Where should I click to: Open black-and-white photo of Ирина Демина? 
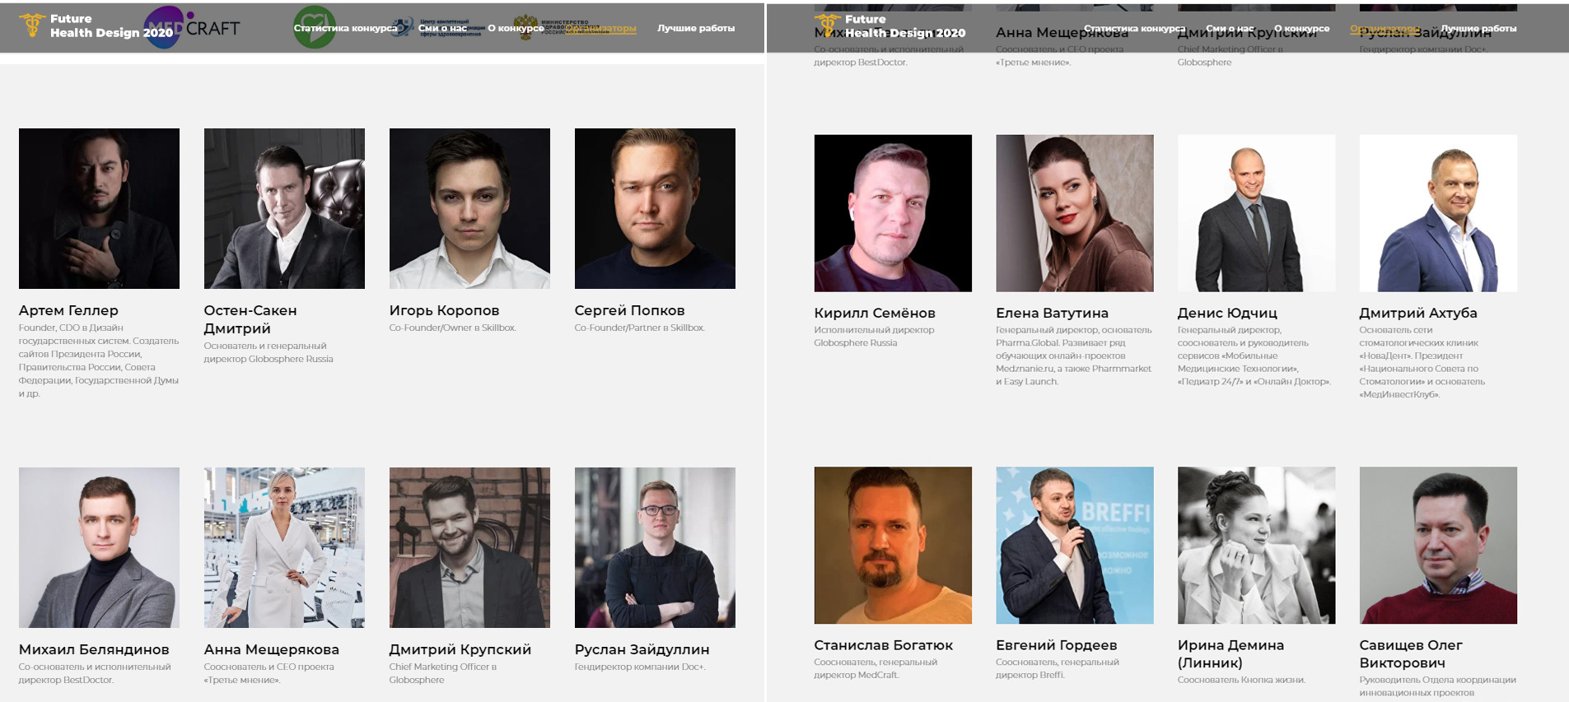point(1257,546)
